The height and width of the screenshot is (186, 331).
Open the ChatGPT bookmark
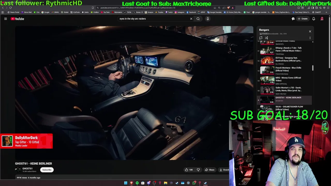(316, 12)
